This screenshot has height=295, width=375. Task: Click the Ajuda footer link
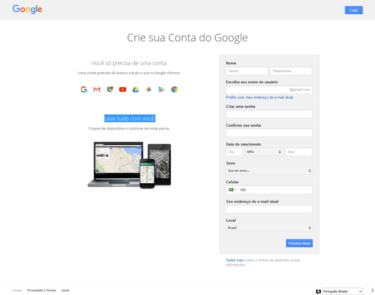click(x=65, y=290)
